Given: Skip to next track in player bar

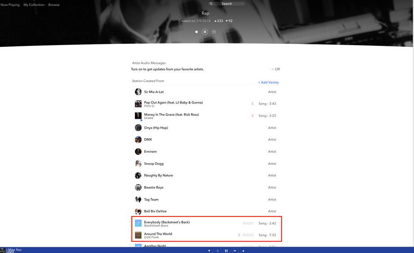Looking at the screenshot, I should tap(235, 251).
